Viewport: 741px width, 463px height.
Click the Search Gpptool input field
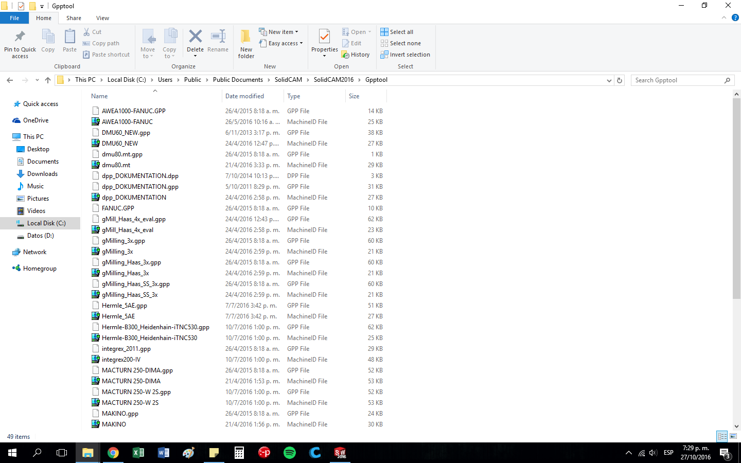pyautogui.click(x=677, y=80)
